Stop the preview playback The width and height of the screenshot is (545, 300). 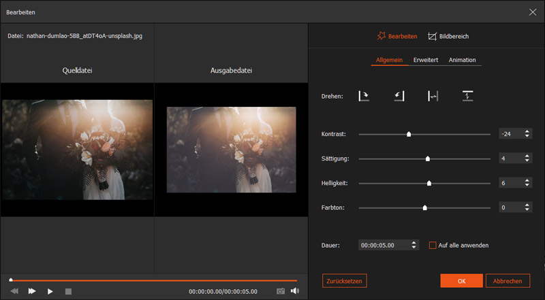pos(68,291)
